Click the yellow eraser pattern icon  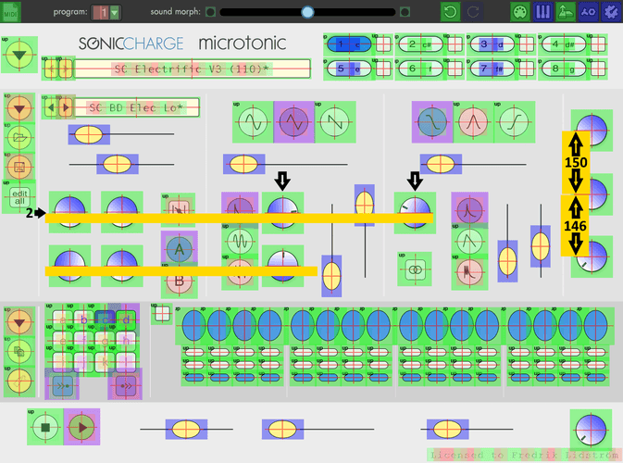pyautogui.click(x=19, y=382)
